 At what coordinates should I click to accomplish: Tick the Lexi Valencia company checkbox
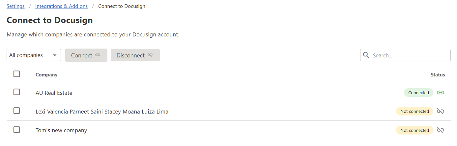click(x=17, y=111)
